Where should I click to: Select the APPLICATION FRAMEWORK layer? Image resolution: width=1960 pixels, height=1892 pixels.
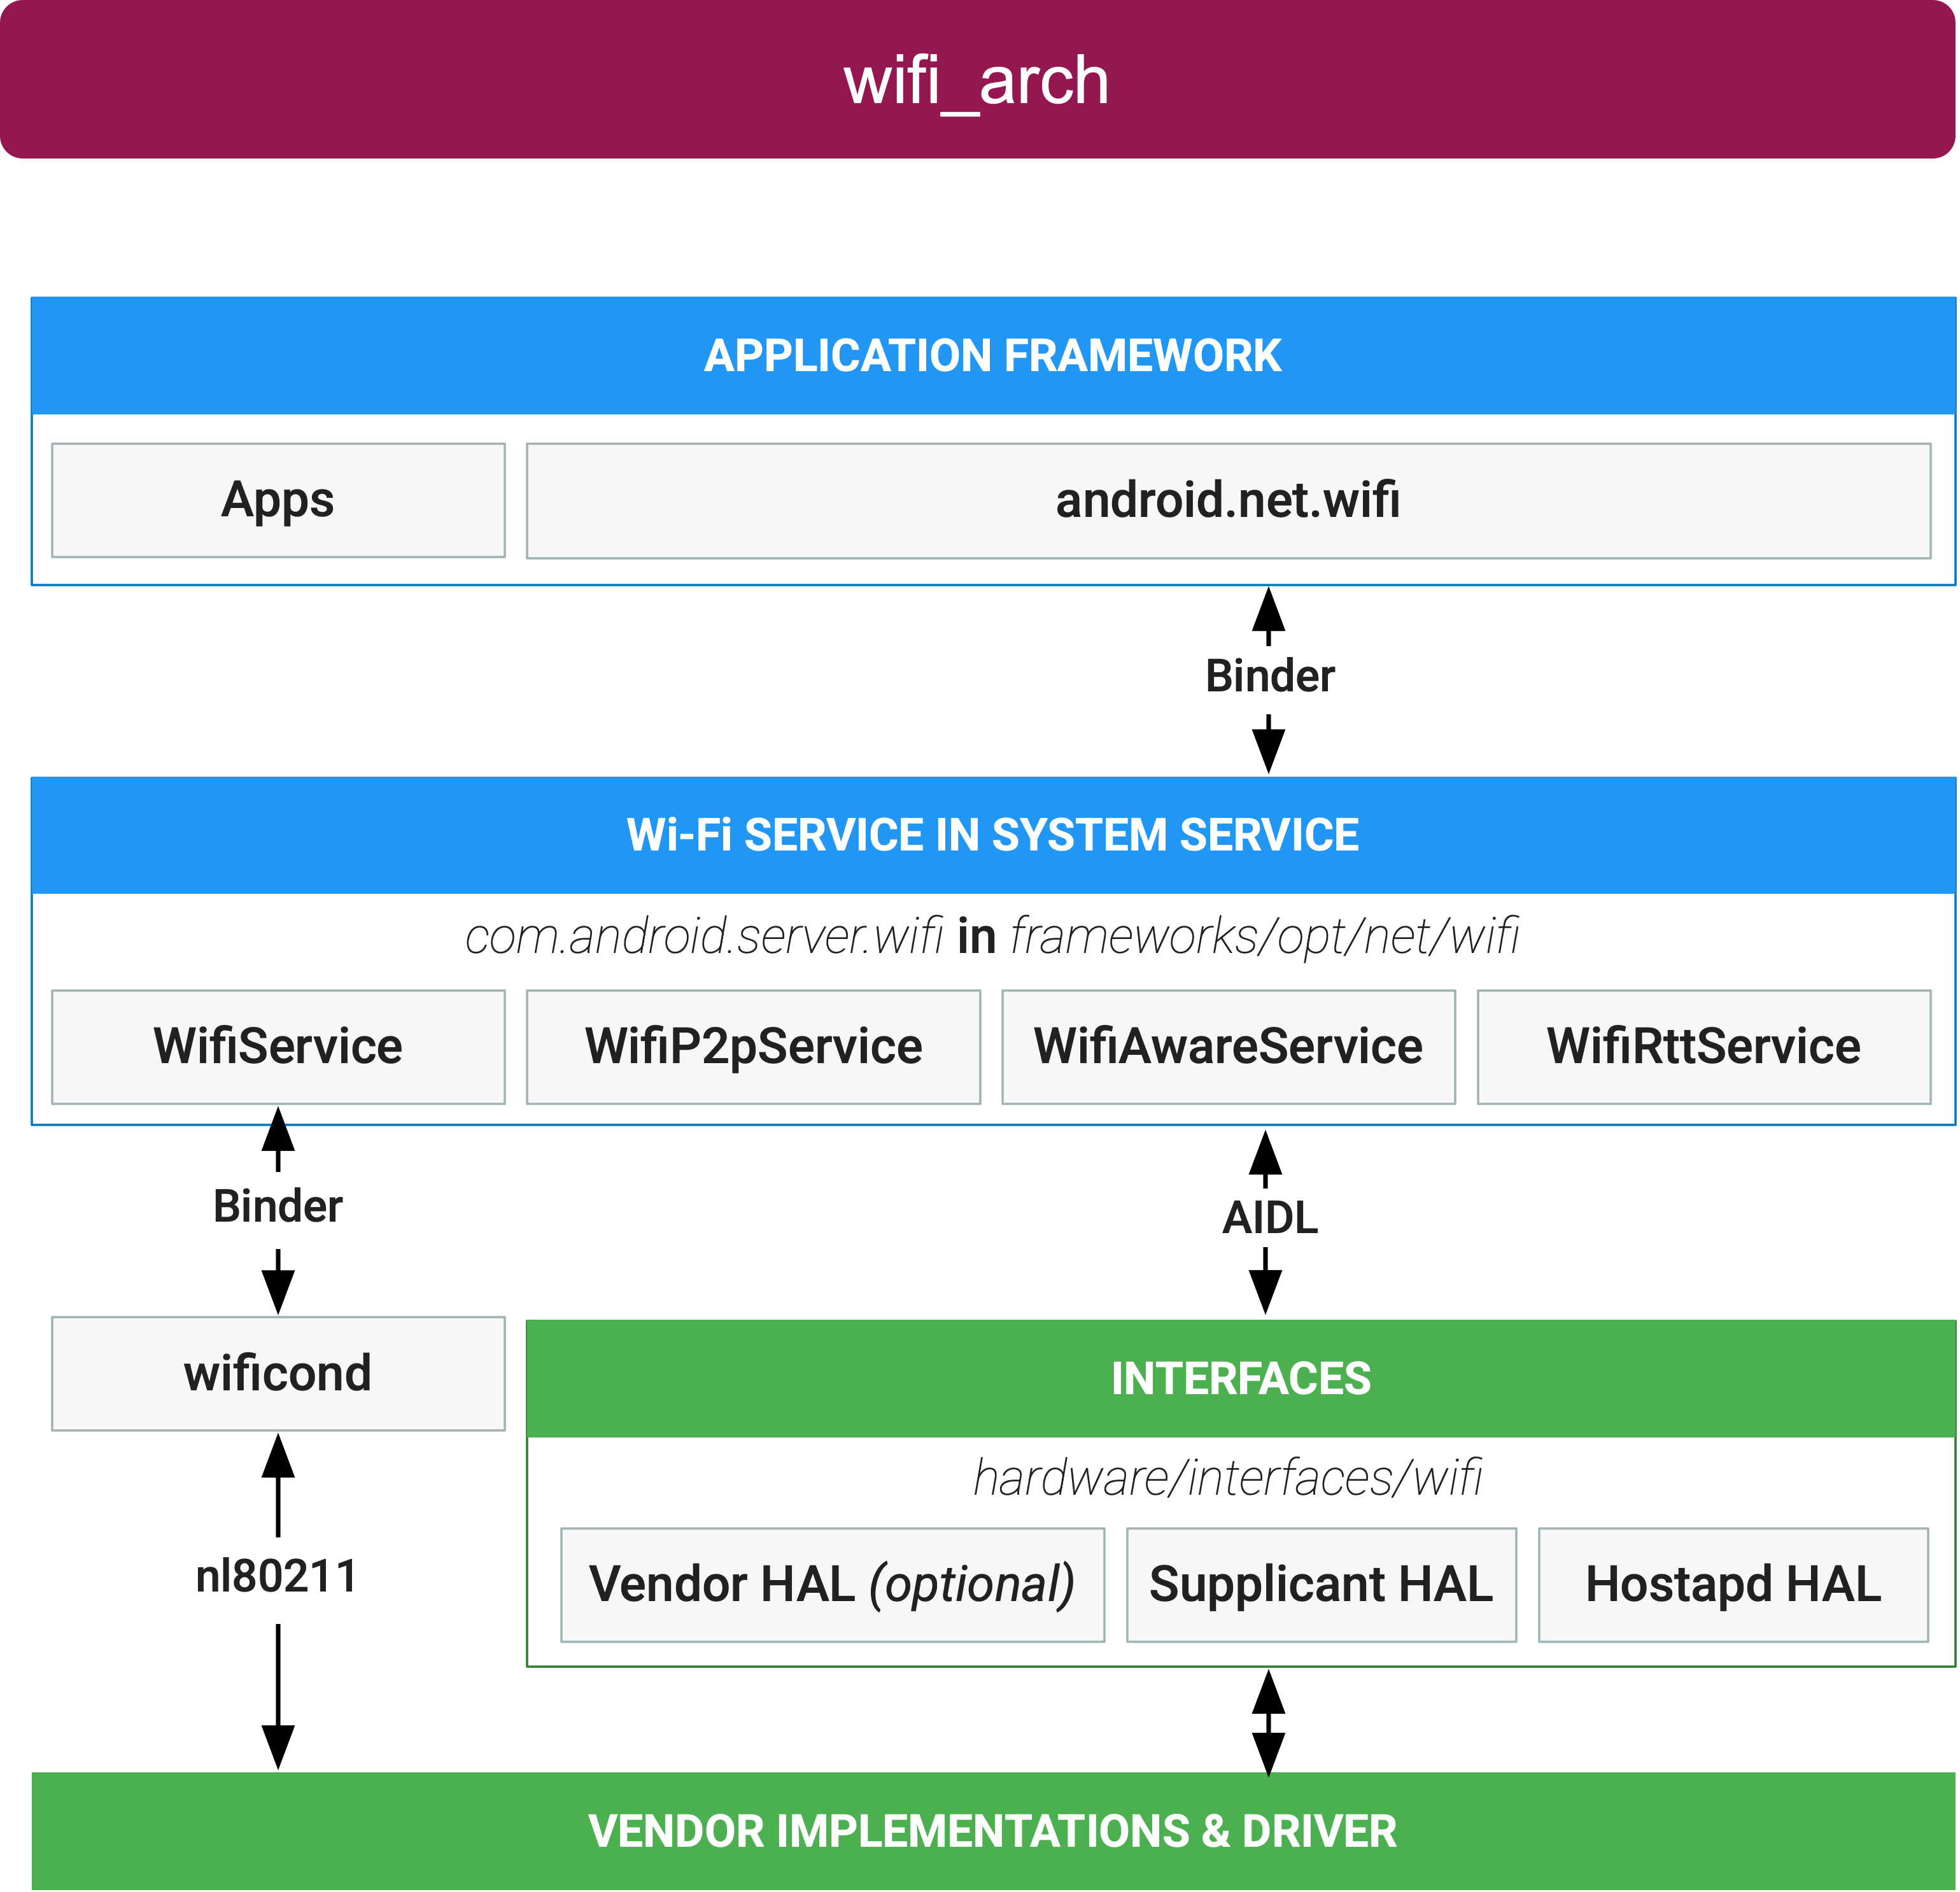(980, 306)
